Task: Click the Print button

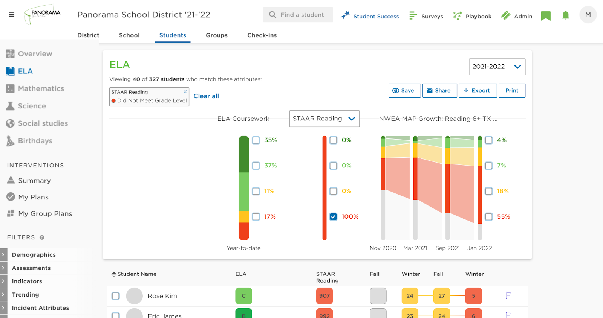Action: point(512,91)
